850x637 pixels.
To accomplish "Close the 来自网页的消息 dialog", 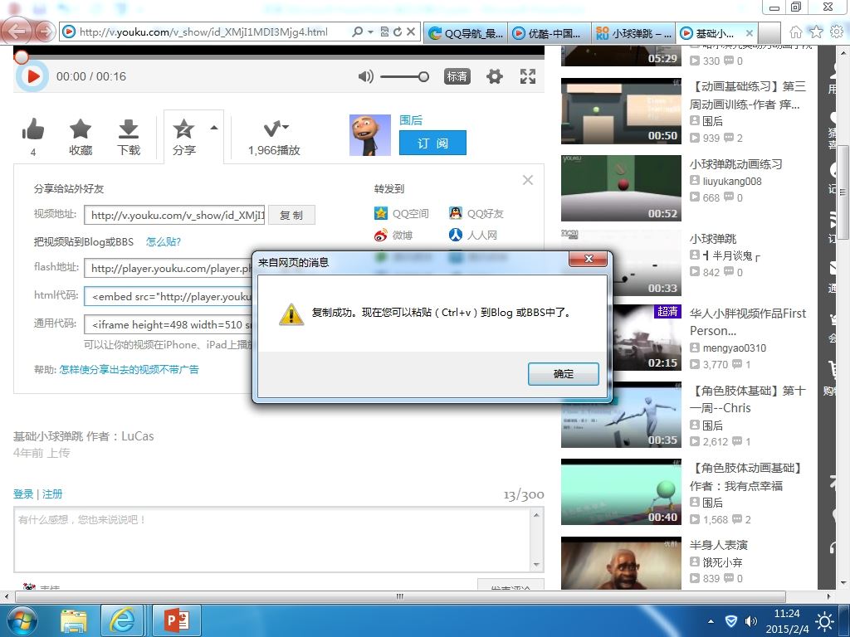I will click(x=589, y=259).
